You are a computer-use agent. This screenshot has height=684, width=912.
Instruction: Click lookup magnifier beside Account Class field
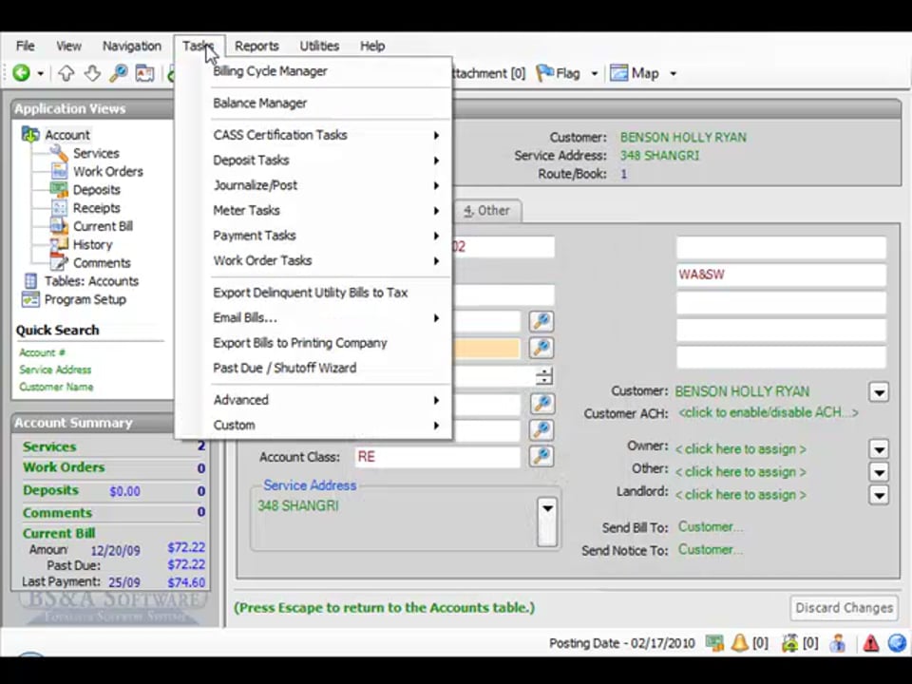coord(541,457)
